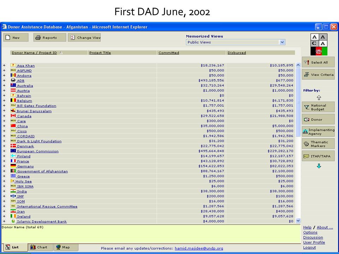The image size is (339, 254).
Task: Expand the European Commission row
Action: 4,151
